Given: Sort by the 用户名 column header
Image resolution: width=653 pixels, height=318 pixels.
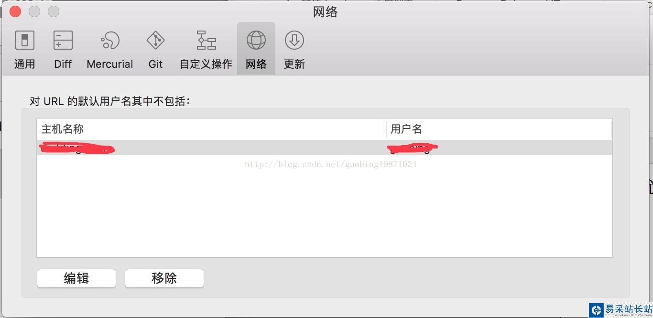Looking at the screenshot, I should 499,129.
